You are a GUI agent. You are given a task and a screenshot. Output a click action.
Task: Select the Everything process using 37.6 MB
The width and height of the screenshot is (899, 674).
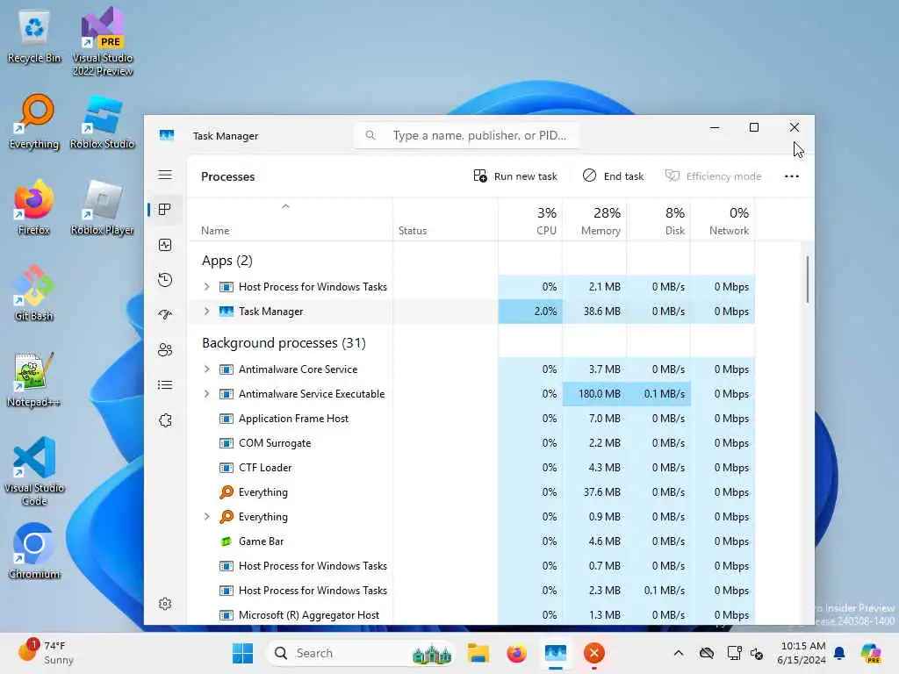(471, 491)
